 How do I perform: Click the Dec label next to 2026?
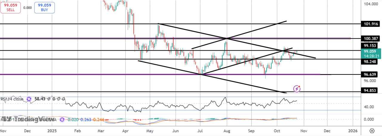coord(327,131)
